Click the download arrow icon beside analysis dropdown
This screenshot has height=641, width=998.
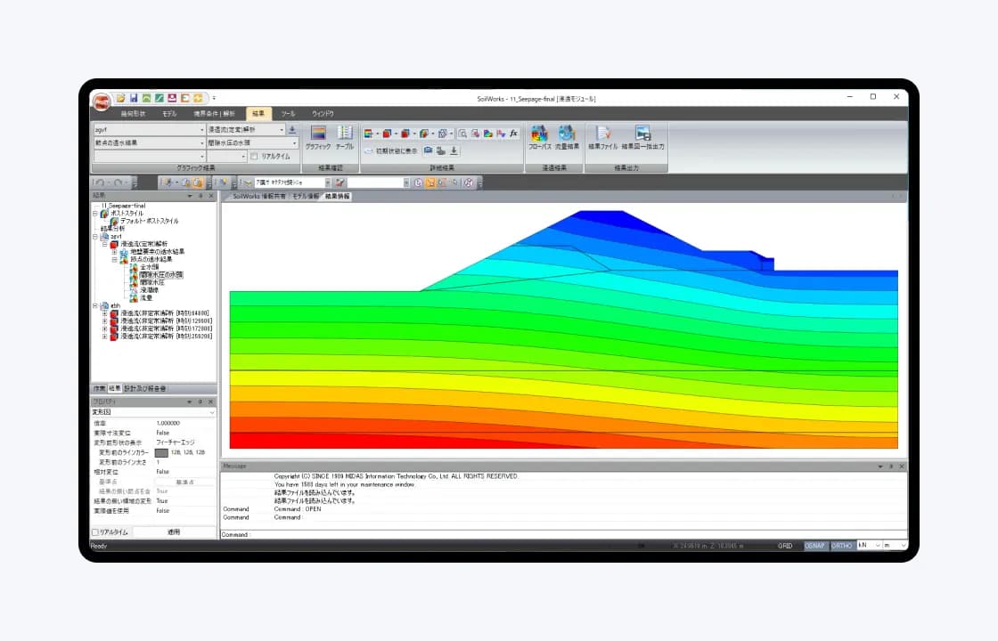[292, 130]
